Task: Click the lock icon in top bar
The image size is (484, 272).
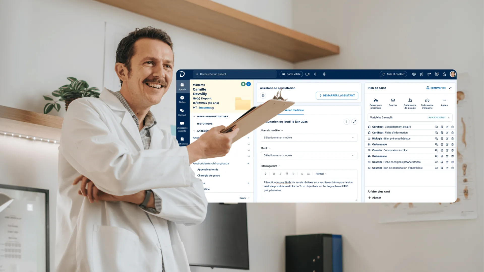Action: coord(444,74)
